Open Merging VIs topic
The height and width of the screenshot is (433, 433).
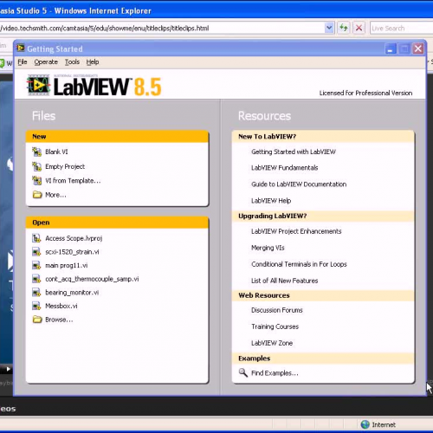coord(268,248)
